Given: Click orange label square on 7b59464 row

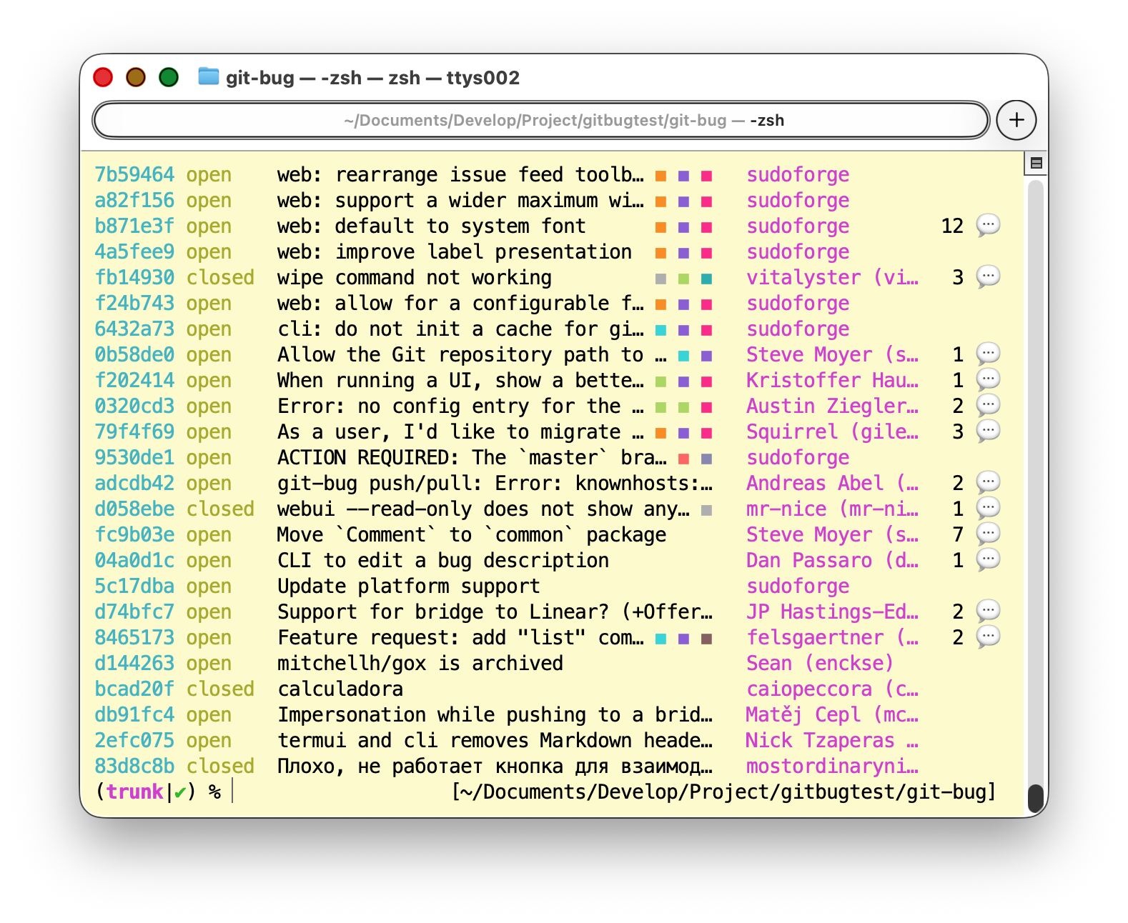Looking at the screenshot, I should coord(661,176).
